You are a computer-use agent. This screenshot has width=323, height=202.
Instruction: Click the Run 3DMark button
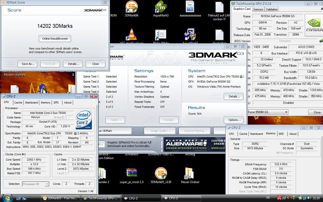point(115,131)
